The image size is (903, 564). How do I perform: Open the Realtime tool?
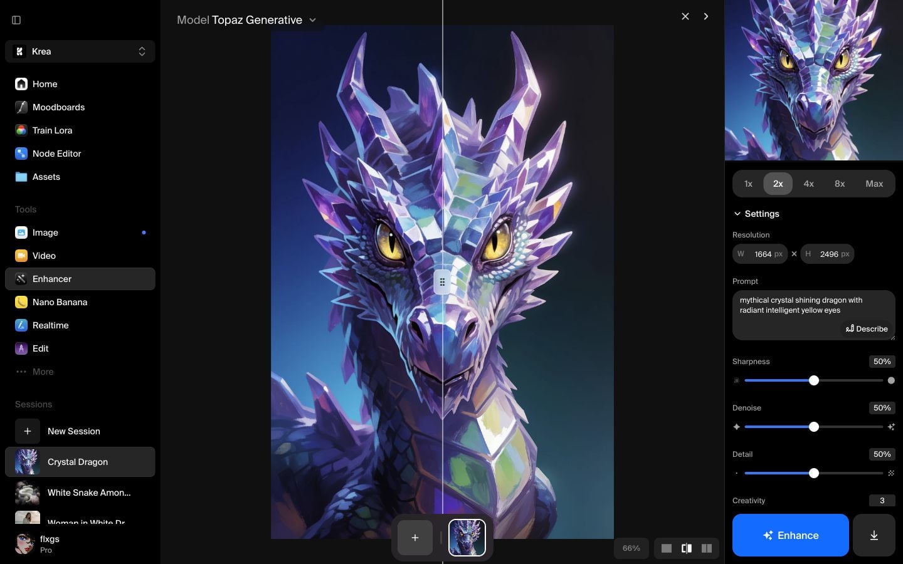80,325
